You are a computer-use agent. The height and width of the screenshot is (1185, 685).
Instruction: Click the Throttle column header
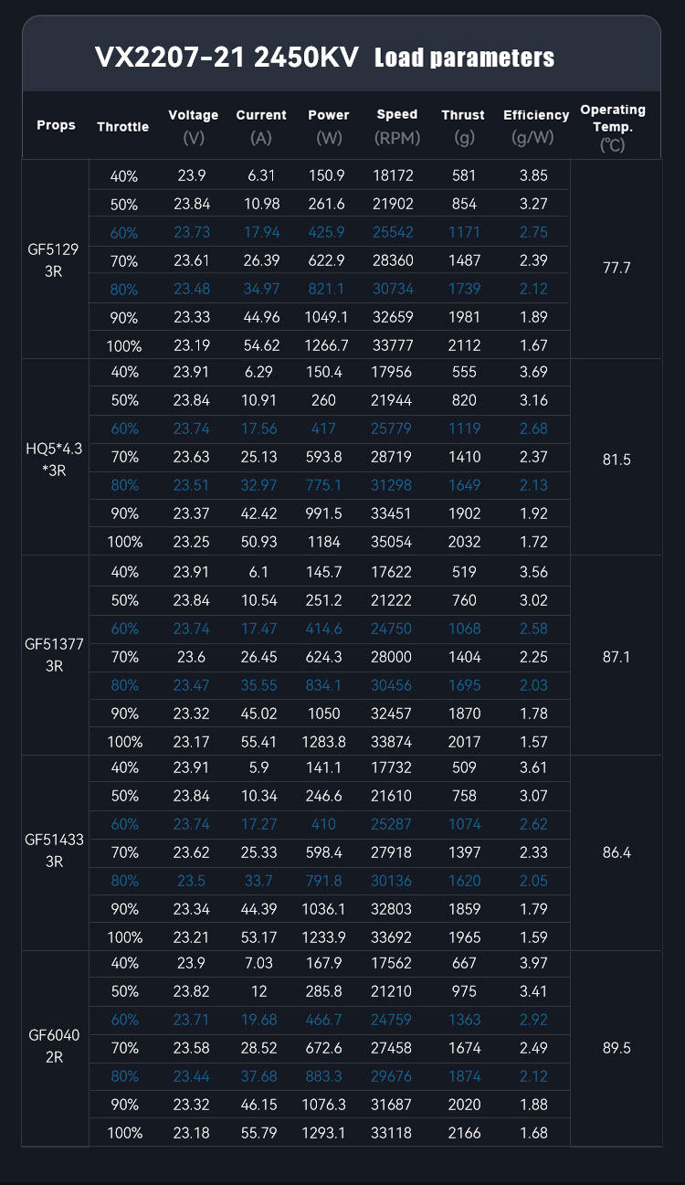coord(122,127)
